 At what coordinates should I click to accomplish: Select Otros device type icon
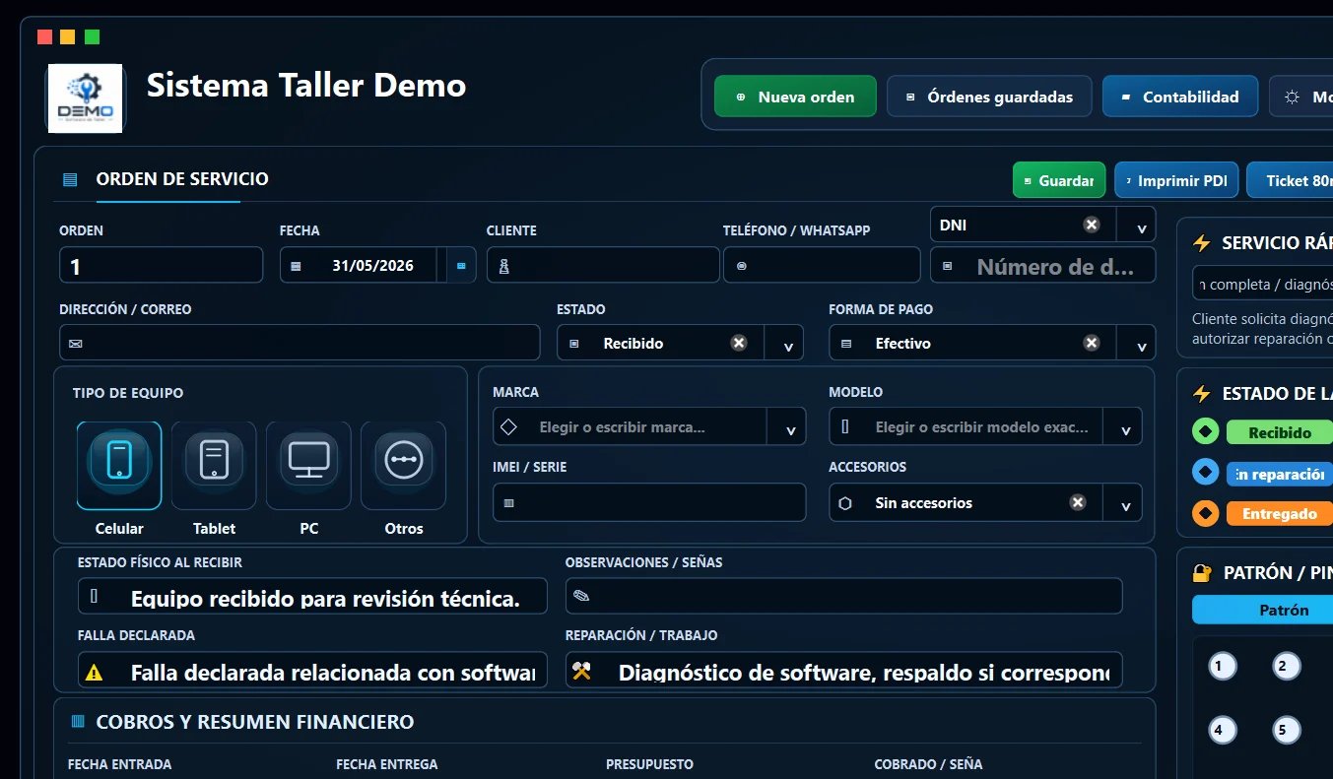[x=403, y=466]
